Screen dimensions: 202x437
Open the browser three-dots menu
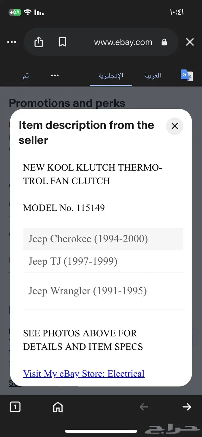(x=12, y=42)
